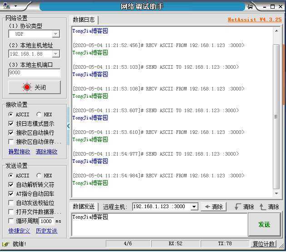
Task: Click the log line timestamped 11:21:54.977
Action: click(x=156, y=154)
